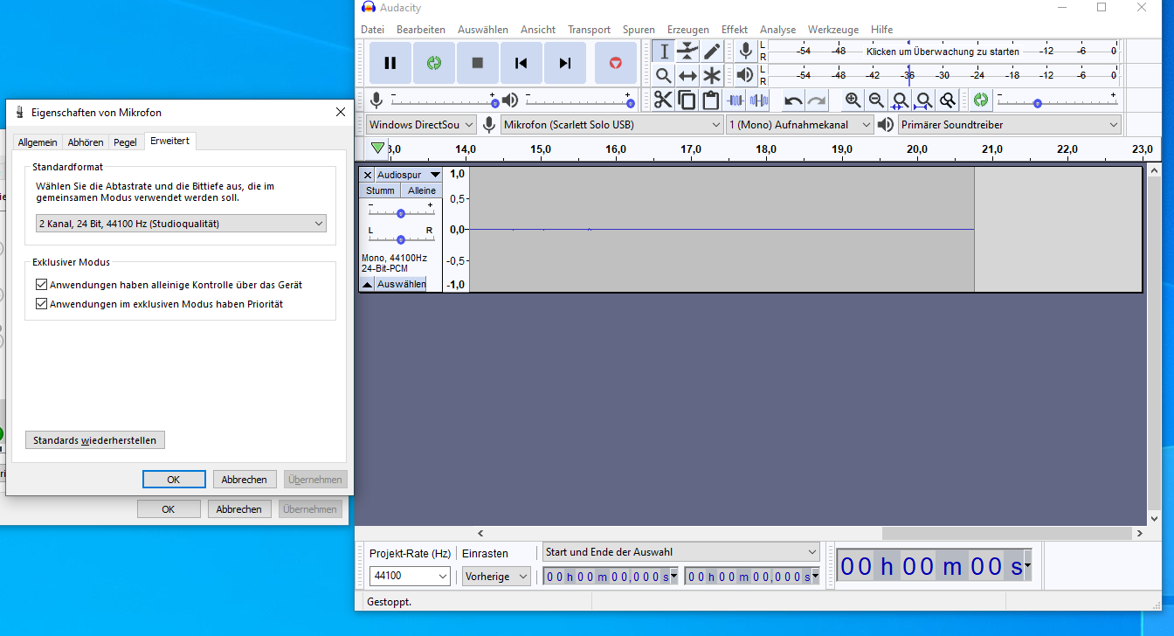Click the track's Auswählen button

pyautogui.click(x=402, y=284)
